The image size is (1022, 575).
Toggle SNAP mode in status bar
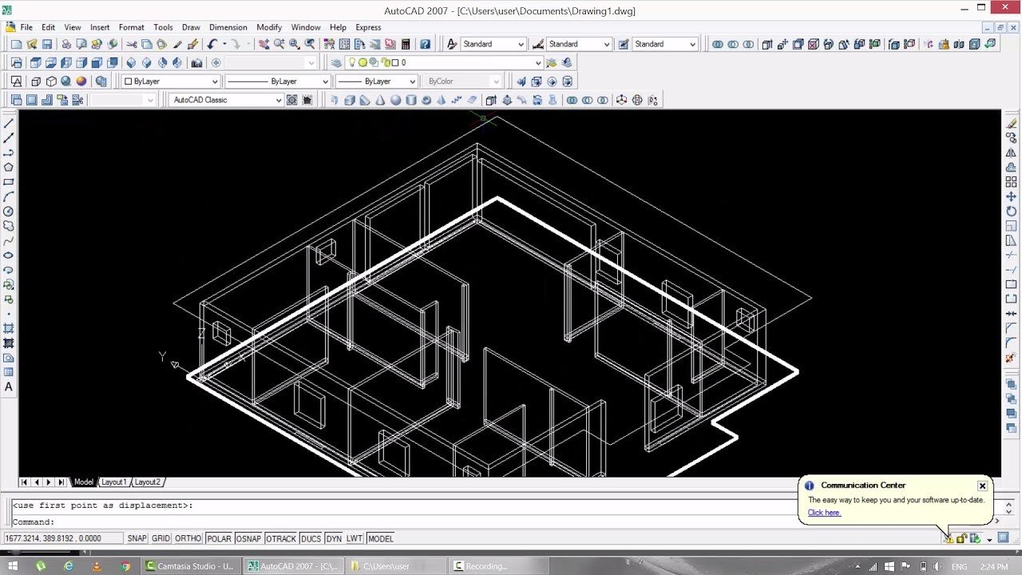pyautogui.click(x=137, y=538)
